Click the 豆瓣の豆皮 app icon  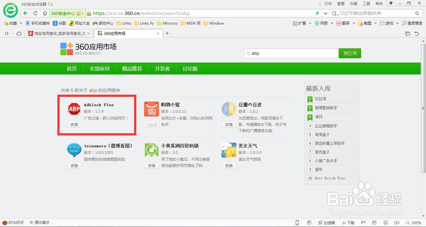229,109
